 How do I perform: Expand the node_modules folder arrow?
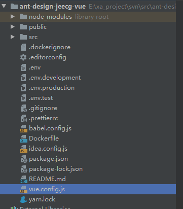pos(13,17)
